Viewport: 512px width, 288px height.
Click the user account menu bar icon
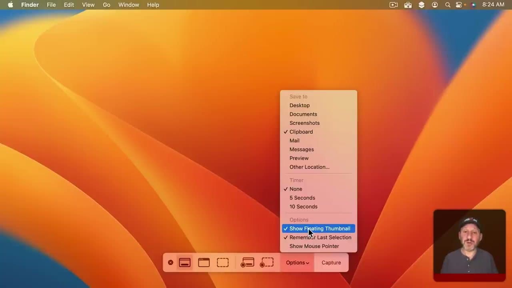coord(435,5)
